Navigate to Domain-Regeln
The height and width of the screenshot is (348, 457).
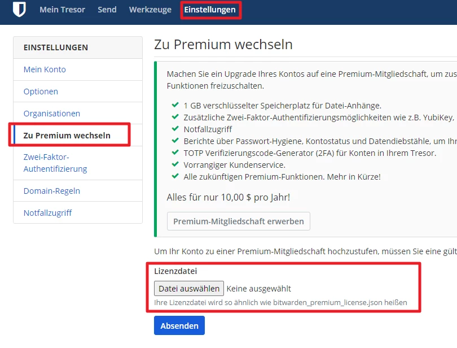[x=52, y=191]
